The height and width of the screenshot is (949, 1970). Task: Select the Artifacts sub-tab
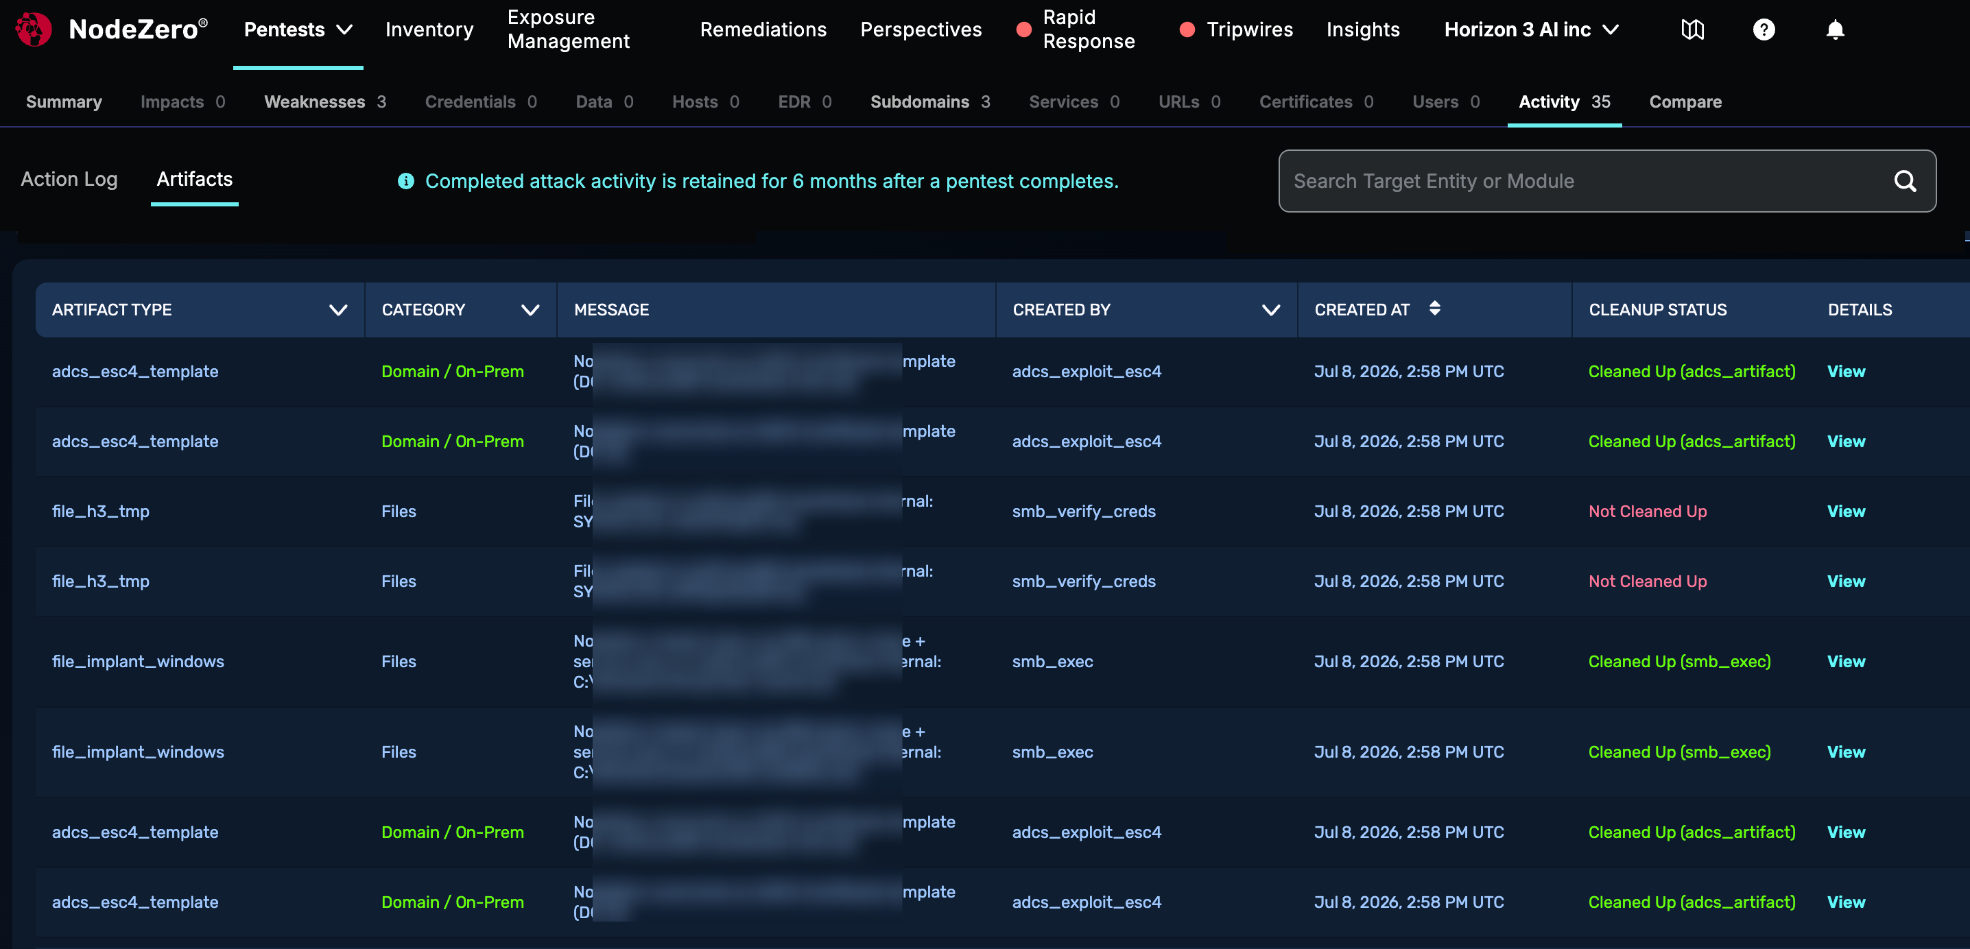click(x=194, y=179)
